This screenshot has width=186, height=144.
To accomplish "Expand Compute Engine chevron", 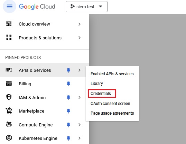I will [x=80, y=125].
